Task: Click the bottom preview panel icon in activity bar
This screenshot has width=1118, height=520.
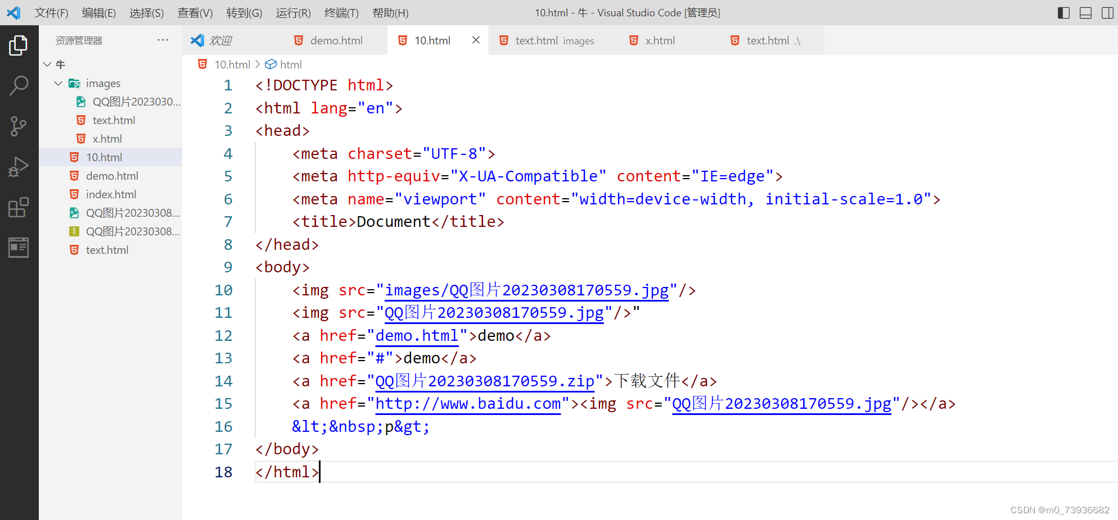Action: click(x=19, y=248)
